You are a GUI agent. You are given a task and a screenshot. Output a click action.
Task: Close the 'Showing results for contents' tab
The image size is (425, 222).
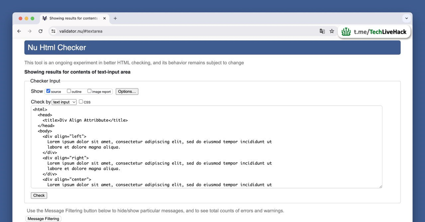pos(104,18)
